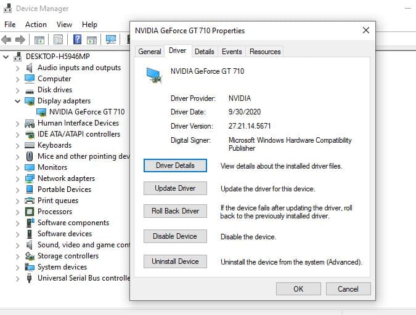Click the Driver Details button
The image size is (416, 315).
coord(175,165)
